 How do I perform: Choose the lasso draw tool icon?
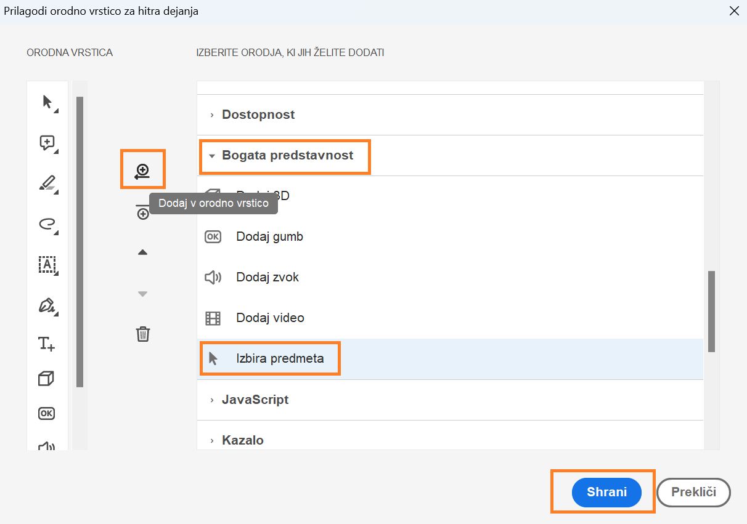(47, 224)
